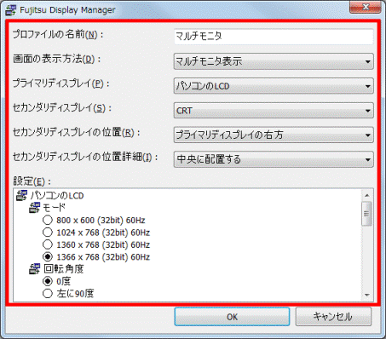The width and height of the screenshot is (386, 339).
Task: Click the Fujitsu Display Manager title bar icon
Action: click(11, 10)
